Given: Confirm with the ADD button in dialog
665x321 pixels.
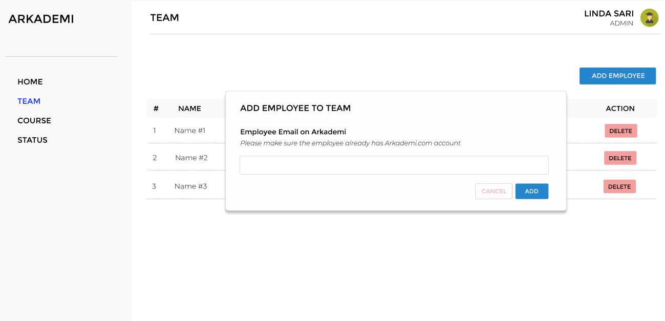Looking at the screenshot, I should [x=531, y=191].
